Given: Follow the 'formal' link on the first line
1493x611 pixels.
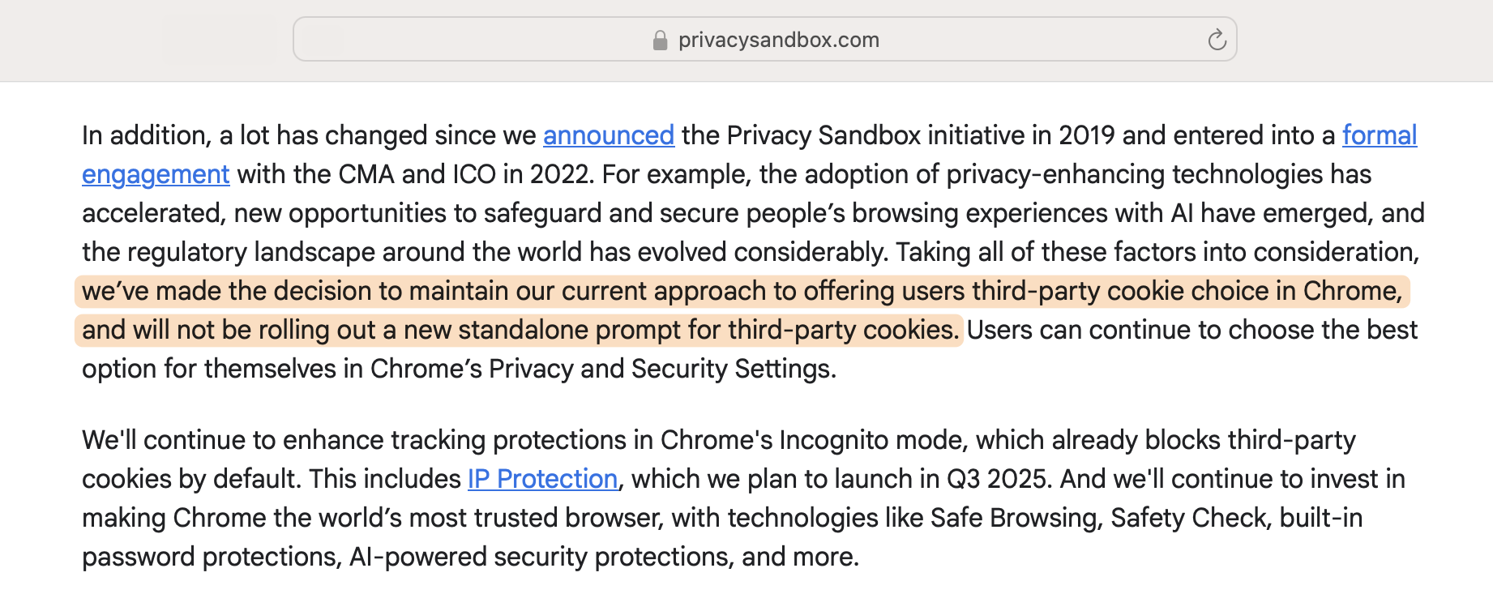Looking at the screenshot, I should coord(1380,135).
